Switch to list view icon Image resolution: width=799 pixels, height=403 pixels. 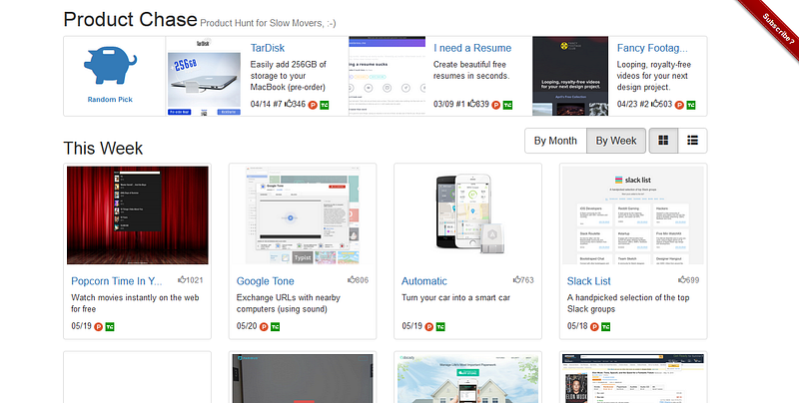(x=692, y=141)
